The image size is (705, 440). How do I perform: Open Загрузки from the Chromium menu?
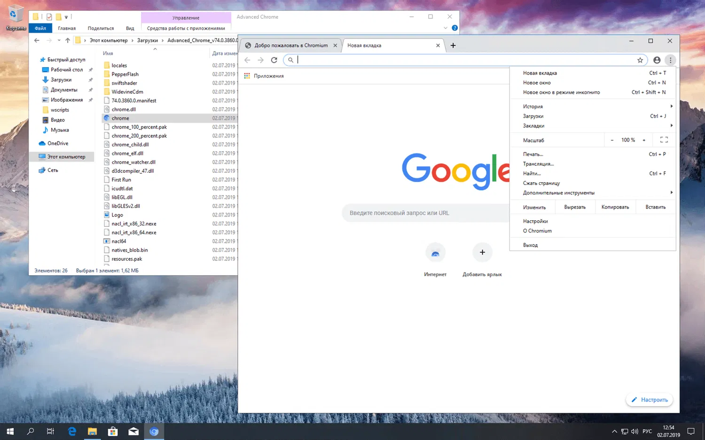click(x=593, y=116)
